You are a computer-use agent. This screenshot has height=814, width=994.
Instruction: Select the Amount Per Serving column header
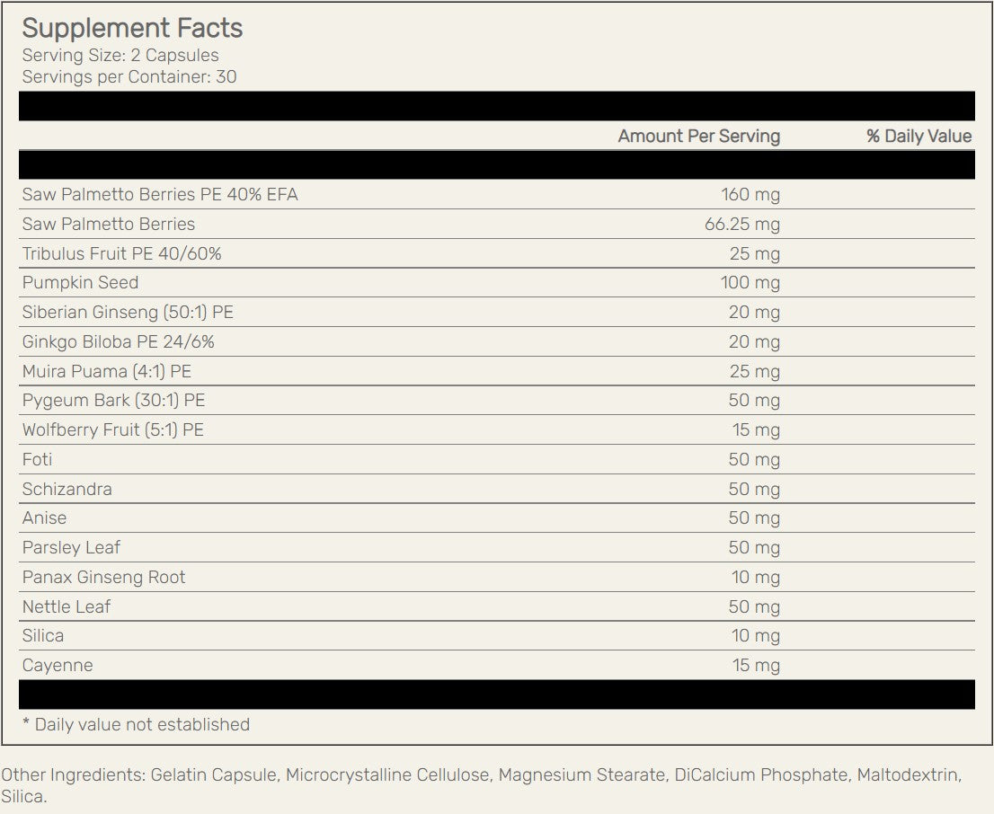[698, 136]
